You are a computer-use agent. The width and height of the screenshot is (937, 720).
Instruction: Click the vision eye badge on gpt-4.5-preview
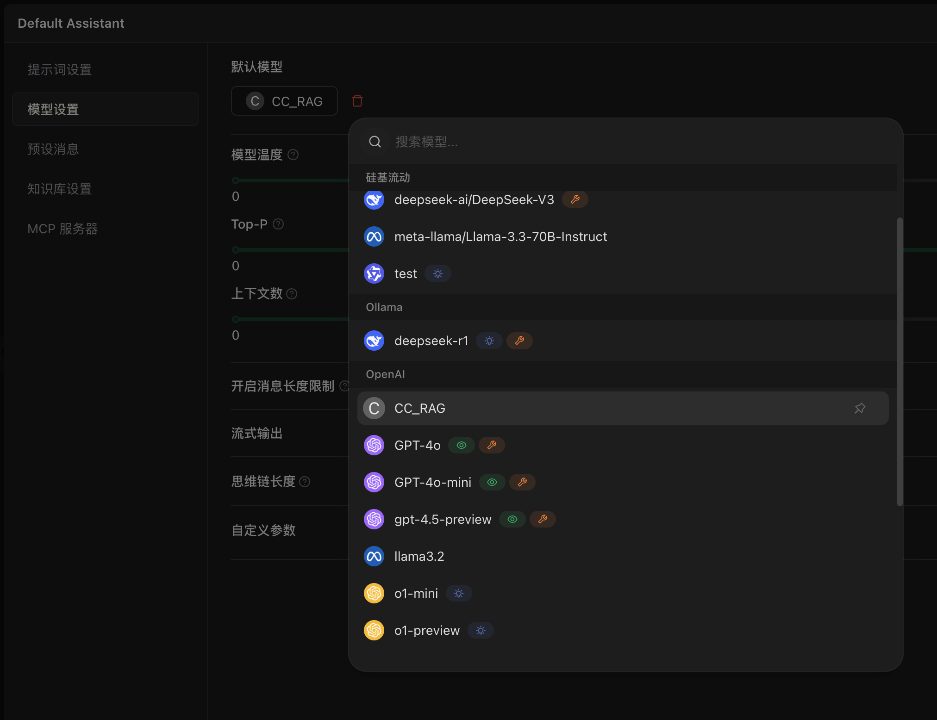[512, 519]
